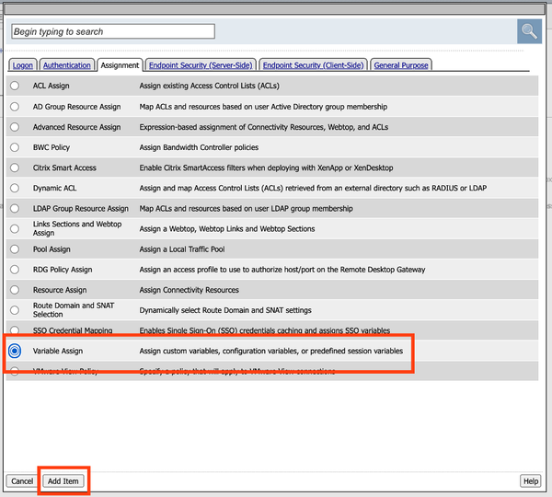
Task: Choose the Dynamic ACL radio option
Action: [x=15, y=189]
